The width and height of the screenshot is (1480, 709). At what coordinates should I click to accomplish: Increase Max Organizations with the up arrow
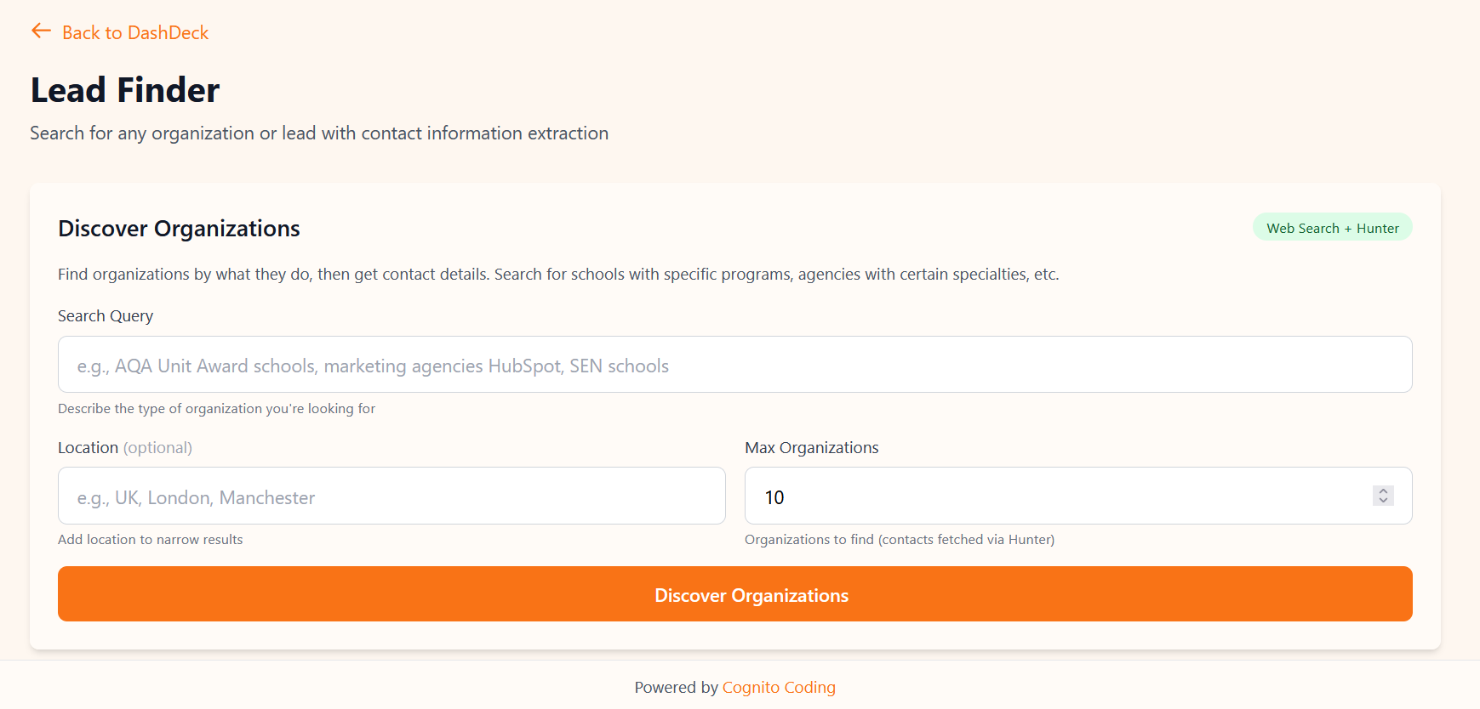click(1383, 491)
